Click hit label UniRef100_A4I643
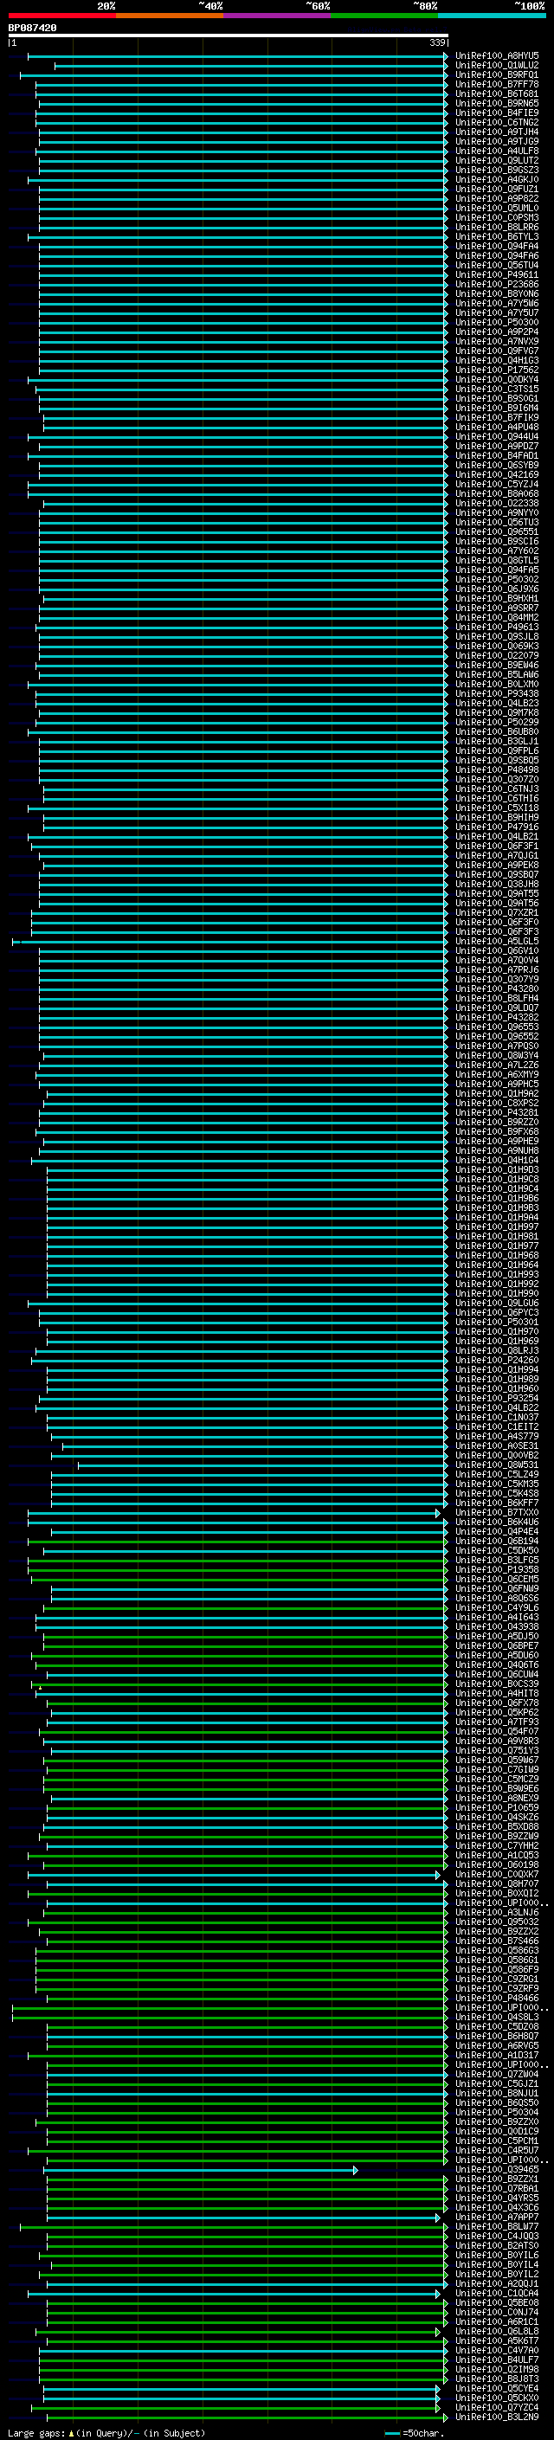Screen dimensions: 554x2440 (x=497, y=1617)
